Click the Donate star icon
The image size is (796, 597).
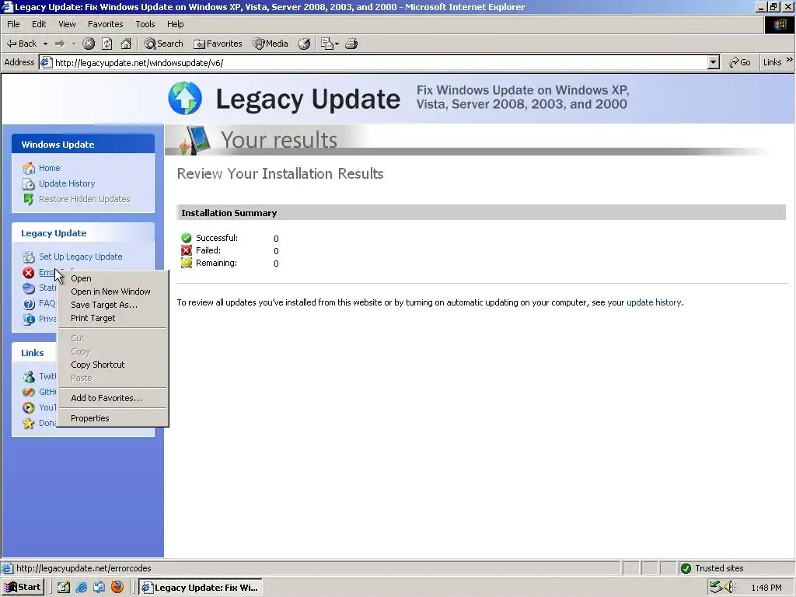(29, 424)
